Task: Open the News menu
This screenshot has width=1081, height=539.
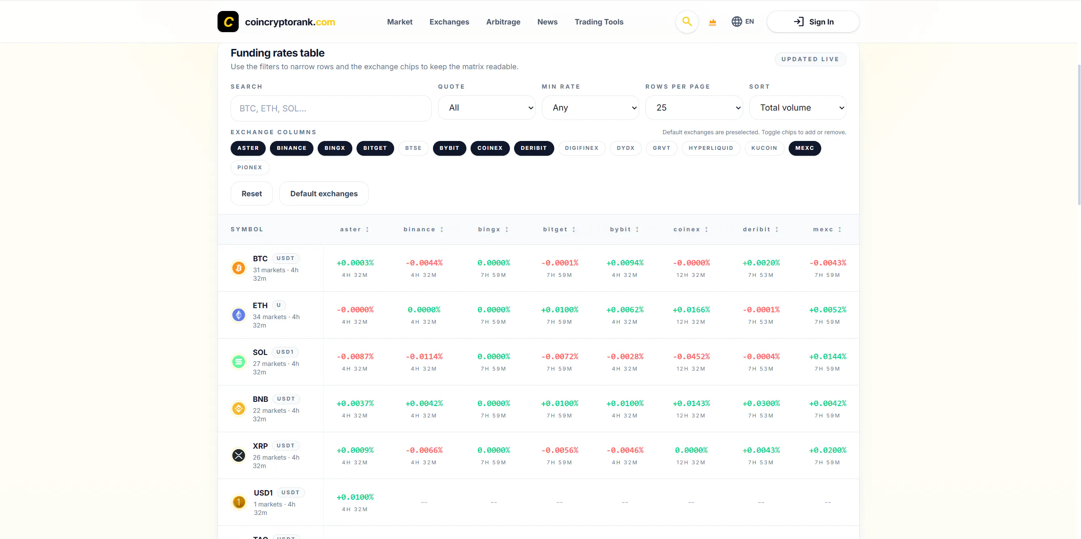Action: tap(547, 22)
